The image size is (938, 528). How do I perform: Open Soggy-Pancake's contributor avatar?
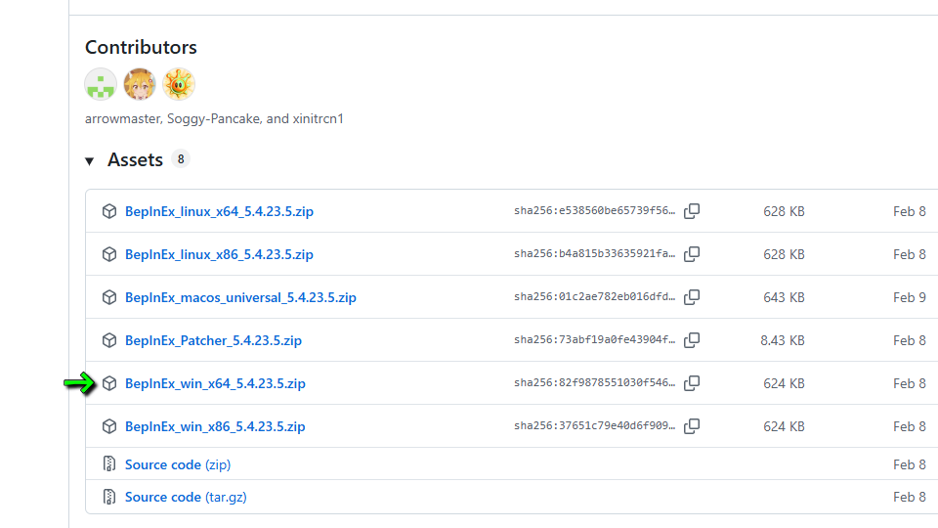point(140,84)
